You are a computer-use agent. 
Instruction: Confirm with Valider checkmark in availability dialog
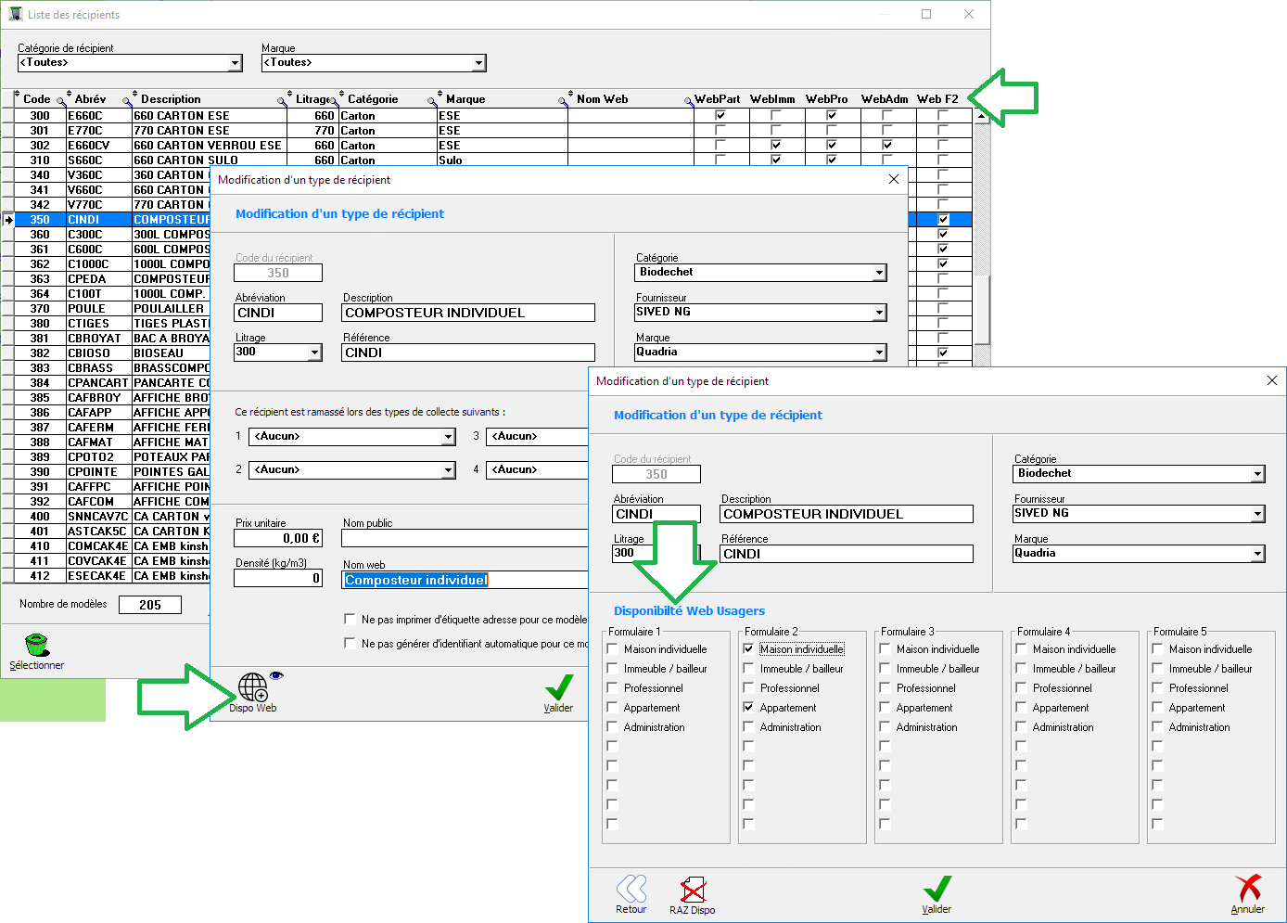[x=937, y=889]
